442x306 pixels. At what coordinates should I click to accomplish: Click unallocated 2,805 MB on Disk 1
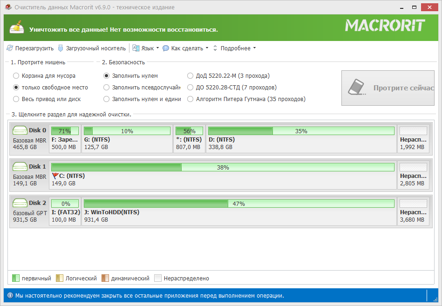coord(413,175)
